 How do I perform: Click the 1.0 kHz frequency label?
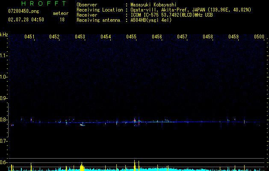(3, 77)
